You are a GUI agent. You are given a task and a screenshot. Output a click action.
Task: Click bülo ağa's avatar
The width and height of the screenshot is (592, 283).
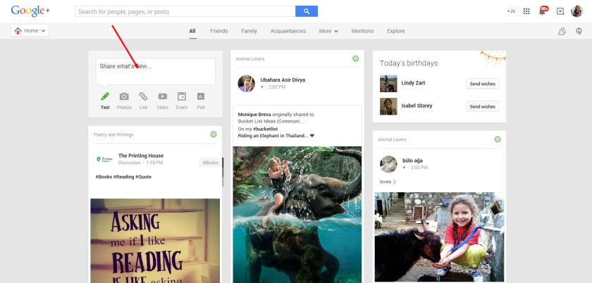[x=388, y=164]
